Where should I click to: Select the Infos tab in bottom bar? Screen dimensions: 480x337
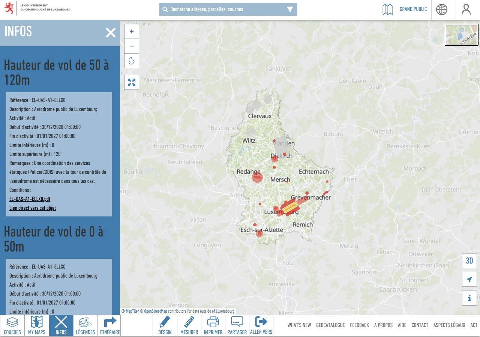click(61, 325)
